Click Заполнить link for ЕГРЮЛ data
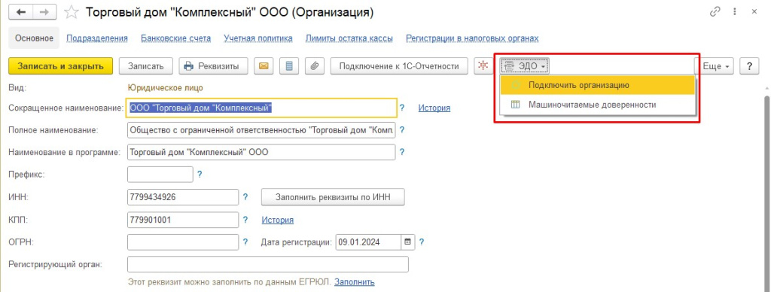The image size is (771, 292). [x=355, y=281]
